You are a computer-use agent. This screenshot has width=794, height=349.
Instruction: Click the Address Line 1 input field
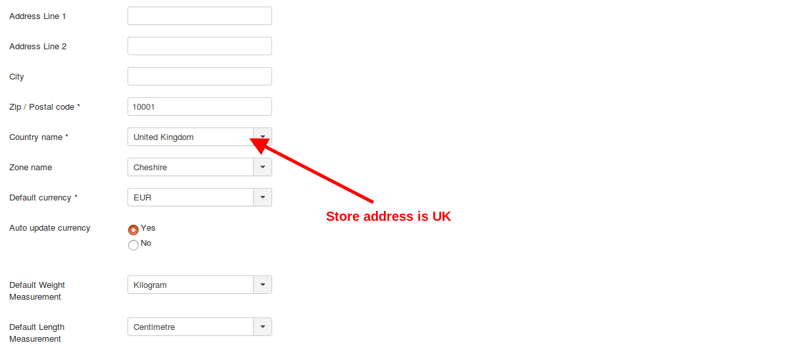tap(199, 16)
